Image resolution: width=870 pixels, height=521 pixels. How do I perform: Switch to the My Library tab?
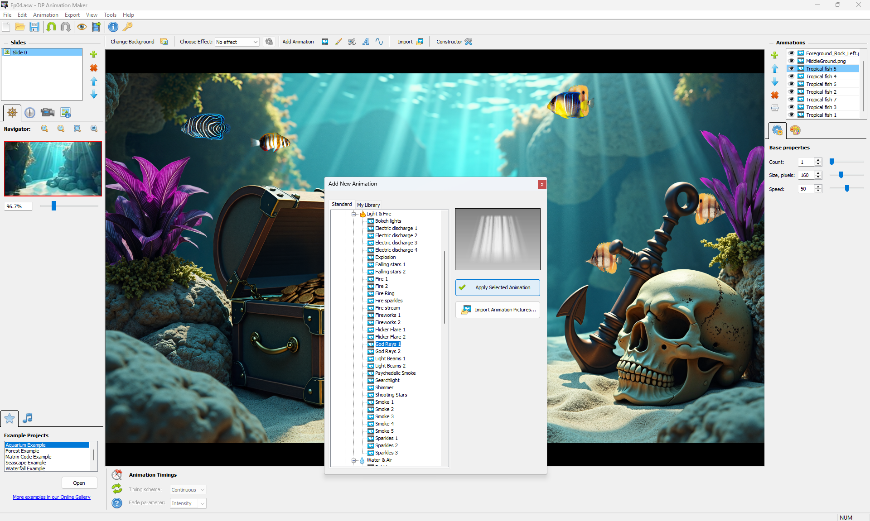point(368,205)
